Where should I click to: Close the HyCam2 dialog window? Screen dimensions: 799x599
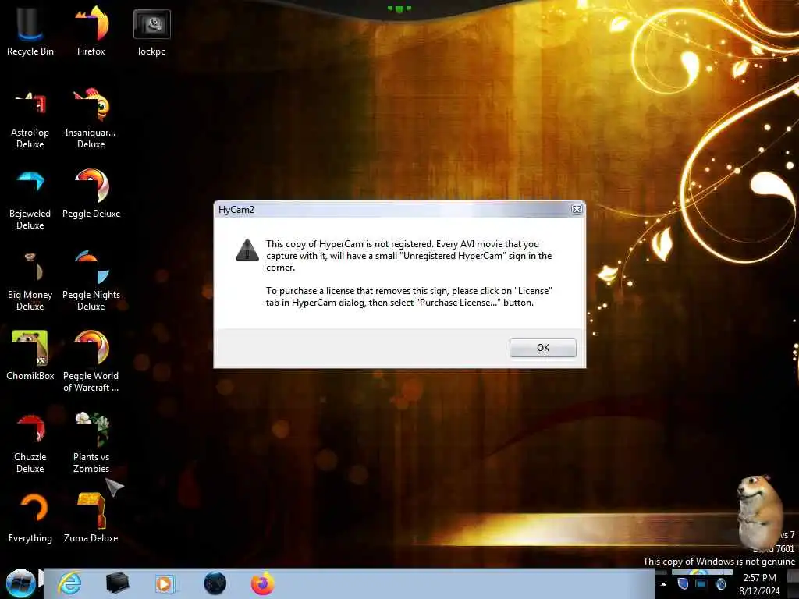click(x=577, y=209)
